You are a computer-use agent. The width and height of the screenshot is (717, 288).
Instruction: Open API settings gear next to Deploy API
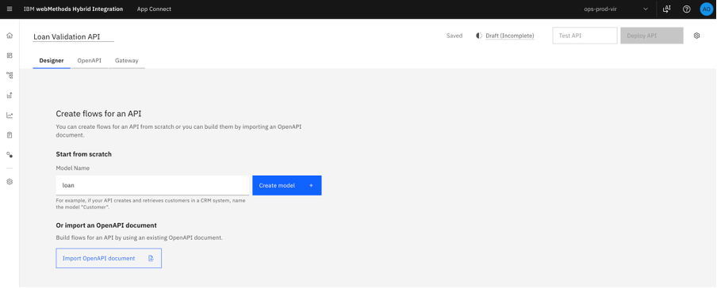tap(697, 36)
